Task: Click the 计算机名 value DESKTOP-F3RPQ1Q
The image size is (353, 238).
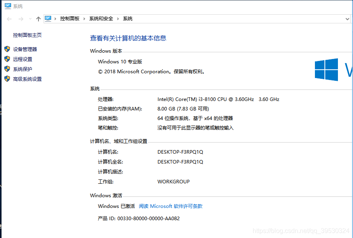Action: (x=180, y=152)
